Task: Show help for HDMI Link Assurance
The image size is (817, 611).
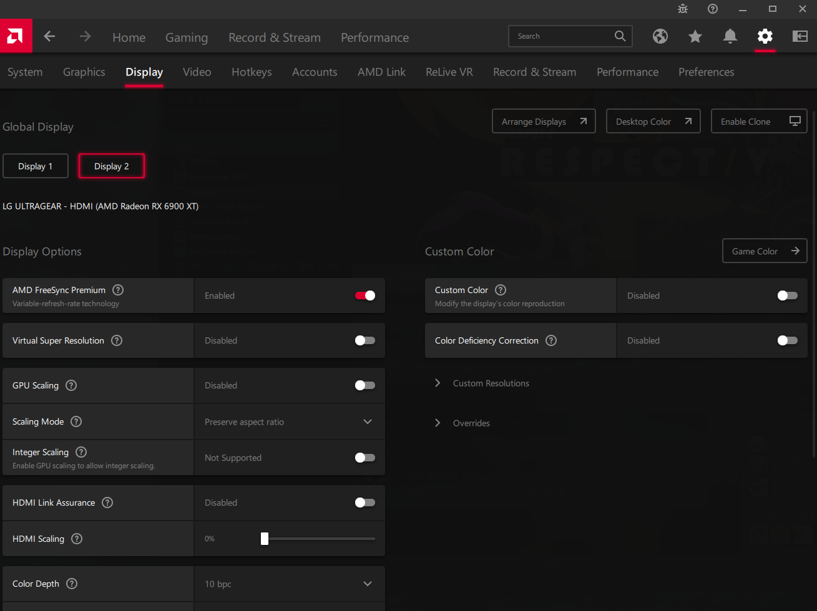Action: (107, 503)
